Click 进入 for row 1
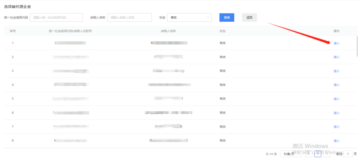 click(337, 43)
